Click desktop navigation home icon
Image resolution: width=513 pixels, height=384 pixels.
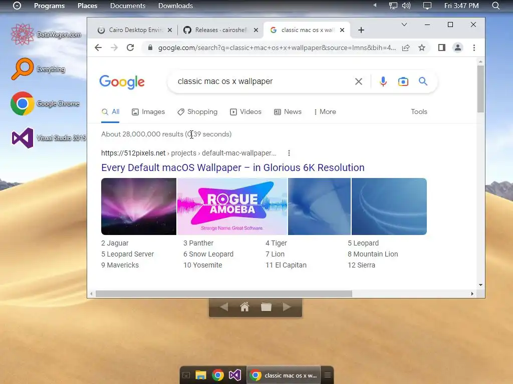(244, 307)
